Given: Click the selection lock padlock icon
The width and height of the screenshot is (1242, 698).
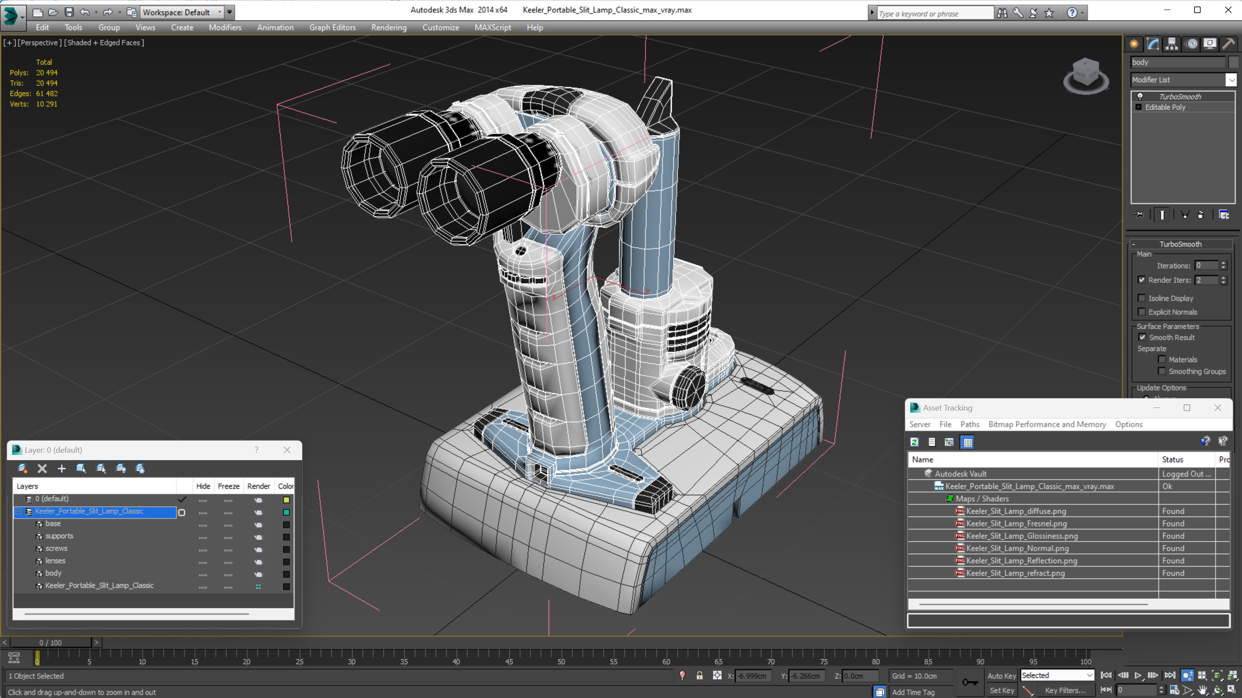Looking at the screenshot, I should pos(699,675).
